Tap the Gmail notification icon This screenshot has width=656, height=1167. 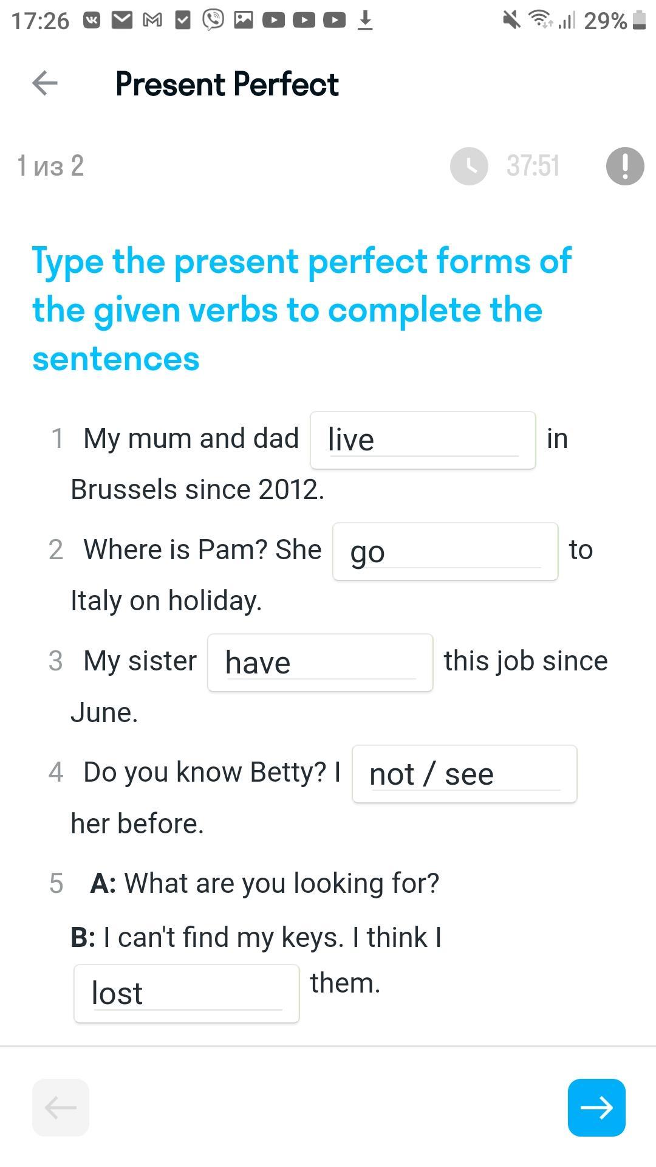[152, 21]
